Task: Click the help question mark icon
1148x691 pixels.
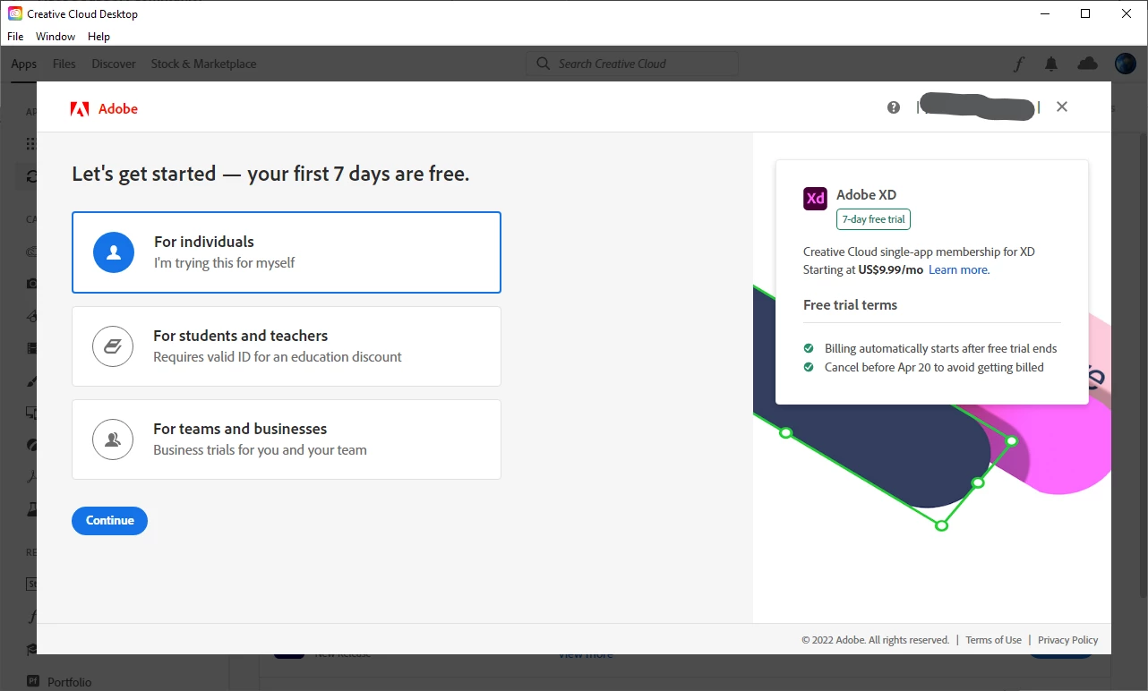Action: [x=894, y=107]
